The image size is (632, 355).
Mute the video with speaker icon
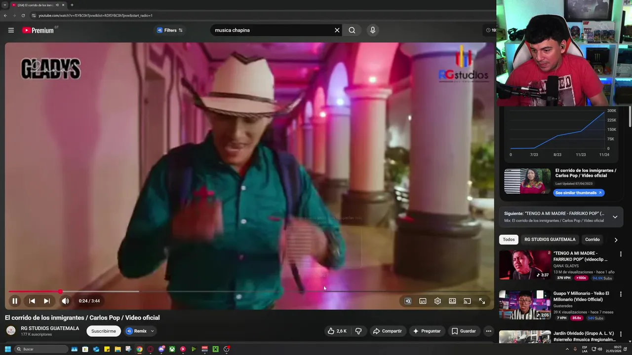[65, 301]
